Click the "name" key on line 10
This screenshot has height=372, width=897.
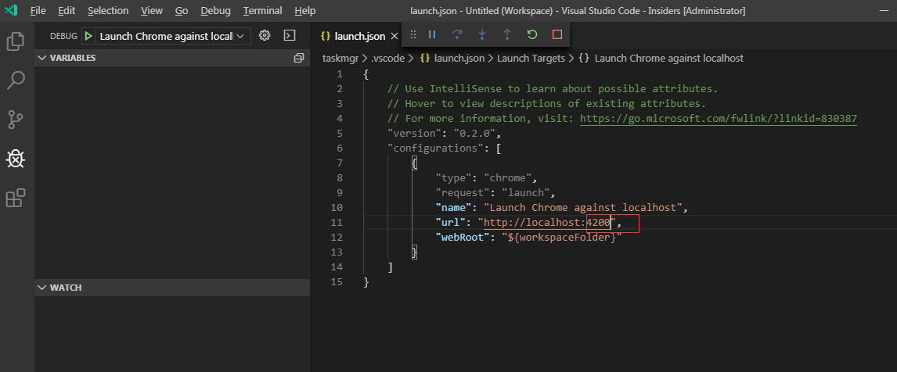click(x=454, y=207)
